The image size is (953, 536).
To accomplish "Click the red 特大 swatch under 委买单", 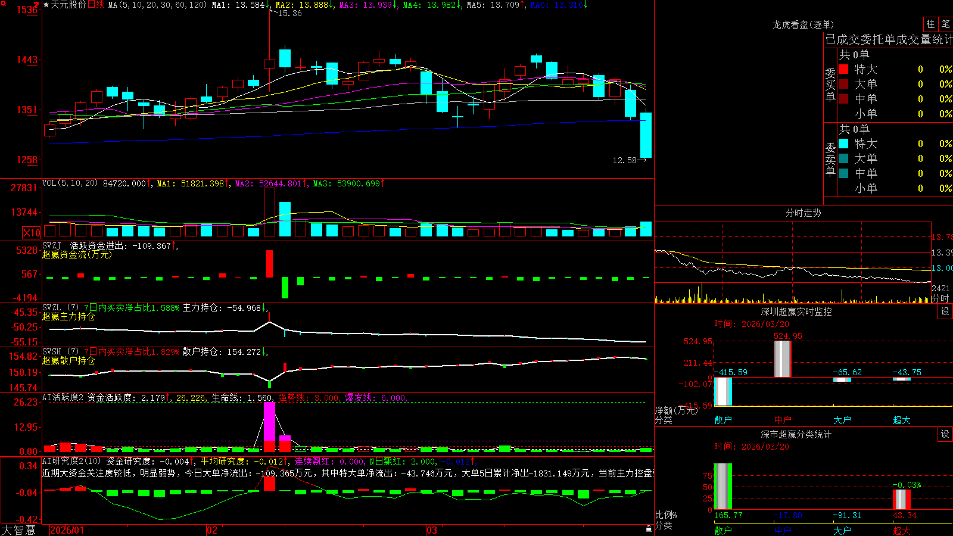I will (843, 69).
